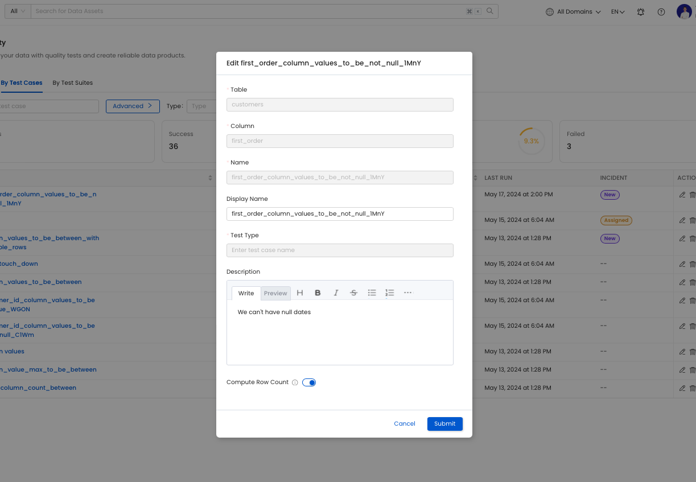Switch to the Preview tab
The image size is (696, 482).
coord(275,293)
